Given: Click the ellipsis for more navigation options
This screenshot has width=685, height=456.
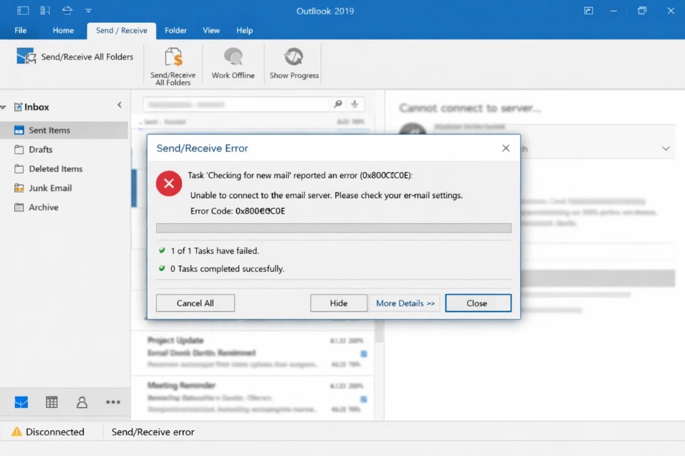Looking at the screenshot, I should (113, 402).
